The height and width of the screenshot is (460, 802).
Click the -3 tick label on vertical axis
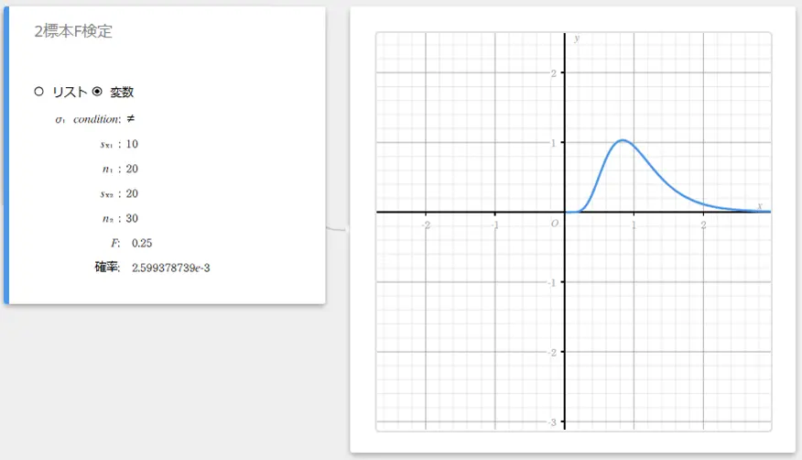click(x=552, y=422)
